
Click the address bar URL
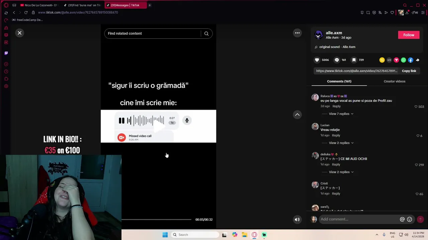(x=78, y=13)
